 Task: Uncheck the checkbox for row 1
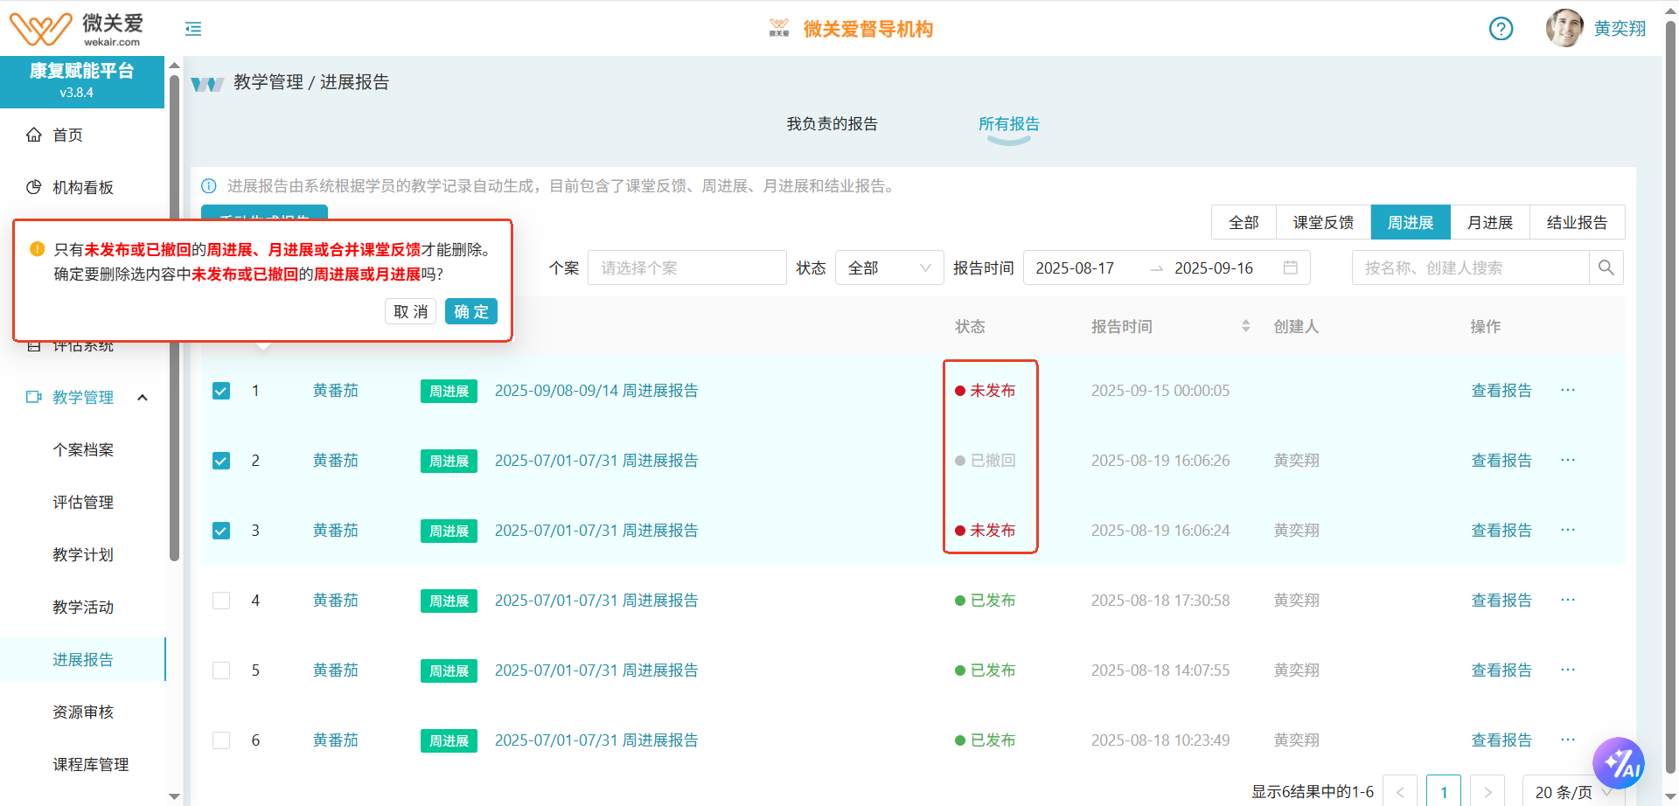coord(221,391)
